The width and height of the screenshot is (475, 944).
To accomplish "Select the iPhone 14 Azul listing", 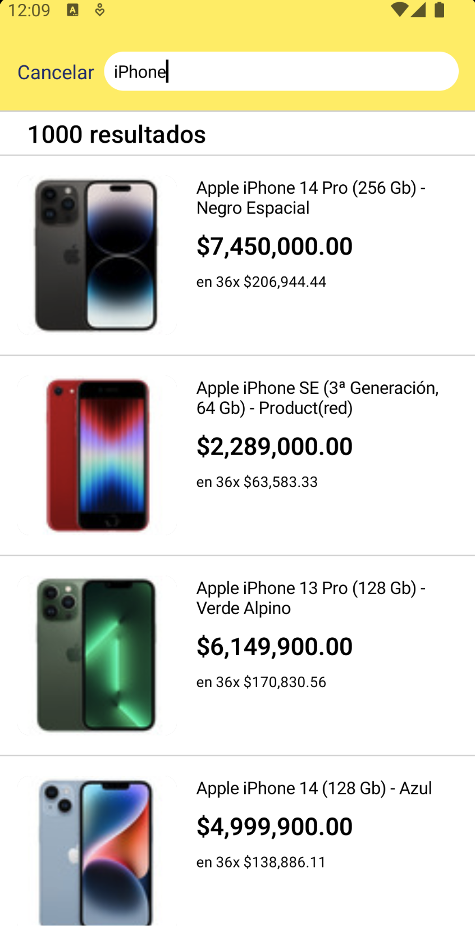I will coord(313,788).
